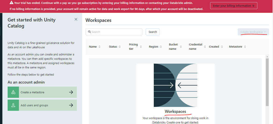Click the Status column header
This screenshot has width=273, height=124.
[x=113, y=46]
